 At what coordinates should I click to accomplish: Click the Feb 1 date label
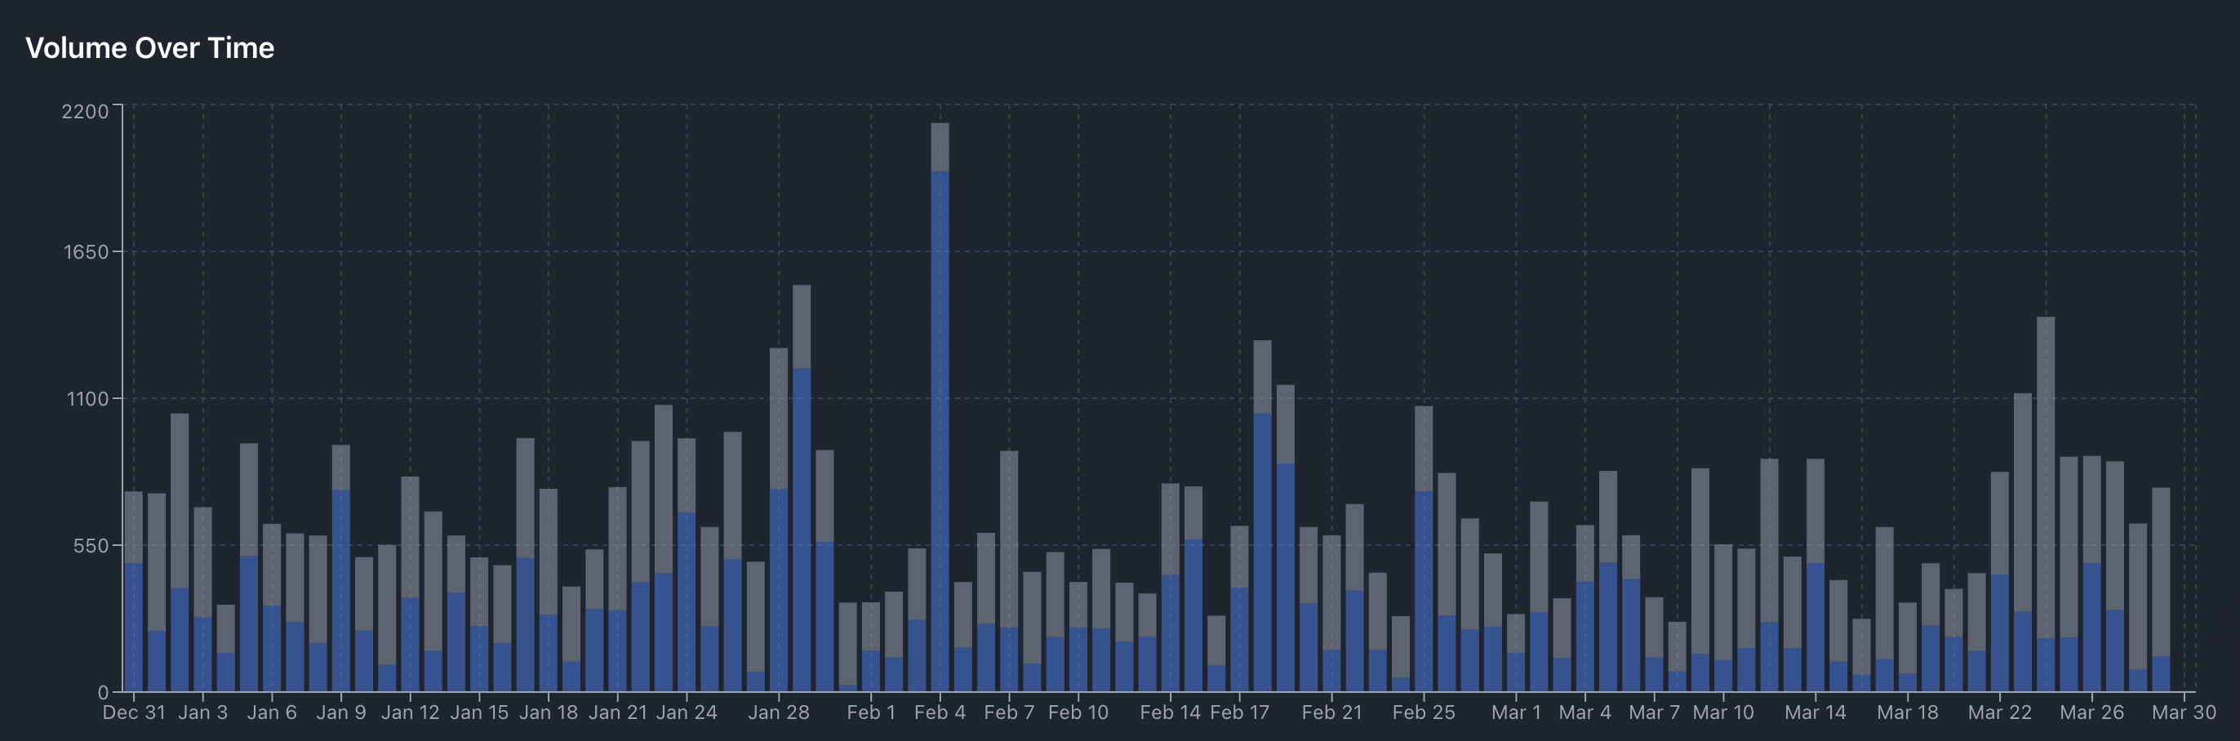[870, 712]
